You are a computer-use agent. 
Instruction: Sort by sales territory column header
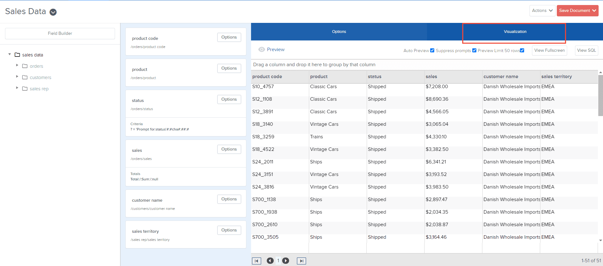pos(569,77)
